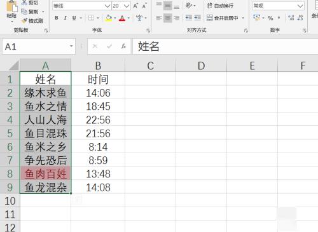
Task: Click the Decrease Decimal icon
Action: coord(300,18)
